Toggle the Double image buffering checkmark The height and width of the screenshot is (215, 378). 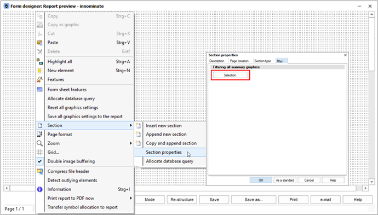(40, 161)
